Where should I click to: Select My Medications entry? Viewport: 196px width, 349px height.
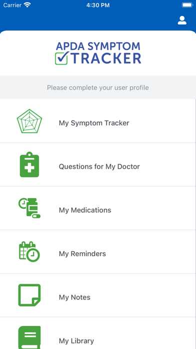point(98,208)
